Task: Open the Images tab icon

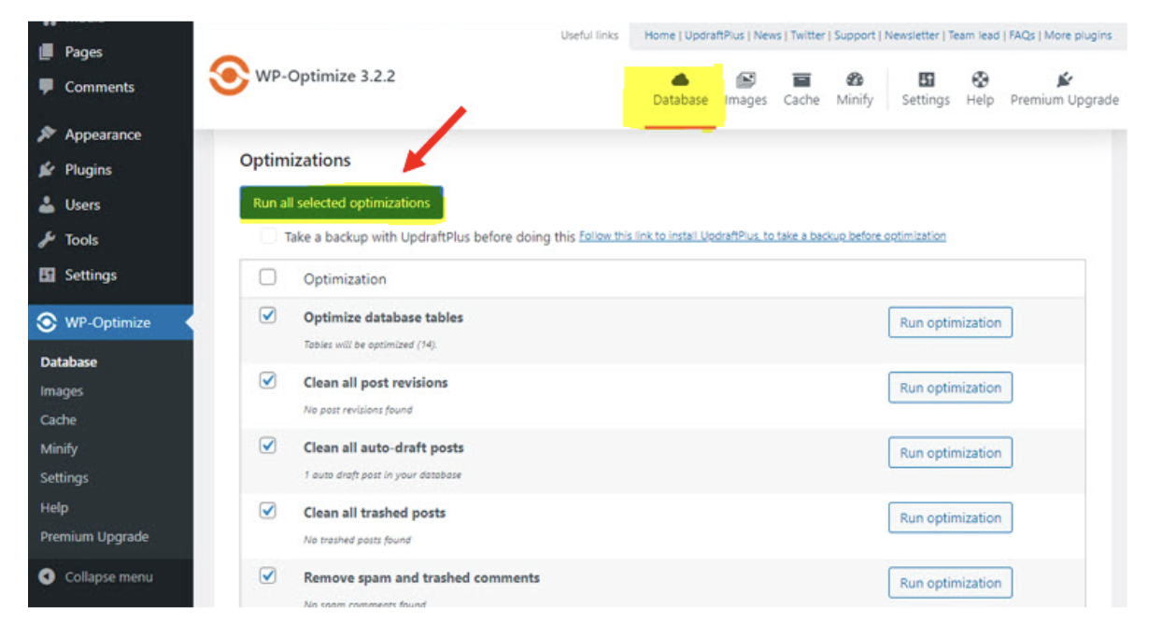Action: pos(745,79)
